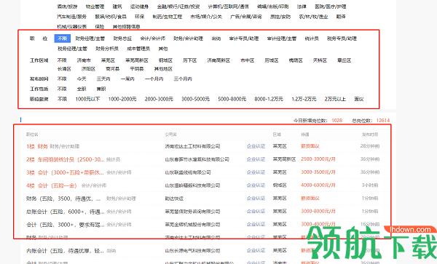Choose 市中区 as work area
437x264 pixels.
click(x=247, y=60)
